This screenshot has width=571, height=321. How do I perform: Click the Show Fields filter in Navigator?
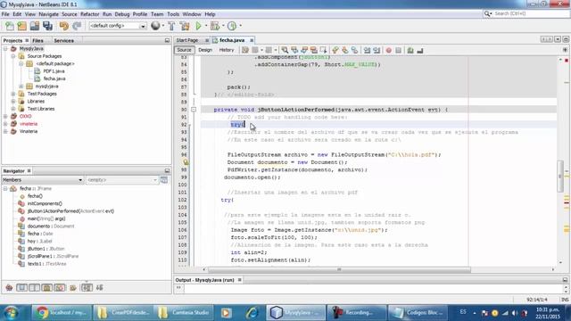(21, 287)
